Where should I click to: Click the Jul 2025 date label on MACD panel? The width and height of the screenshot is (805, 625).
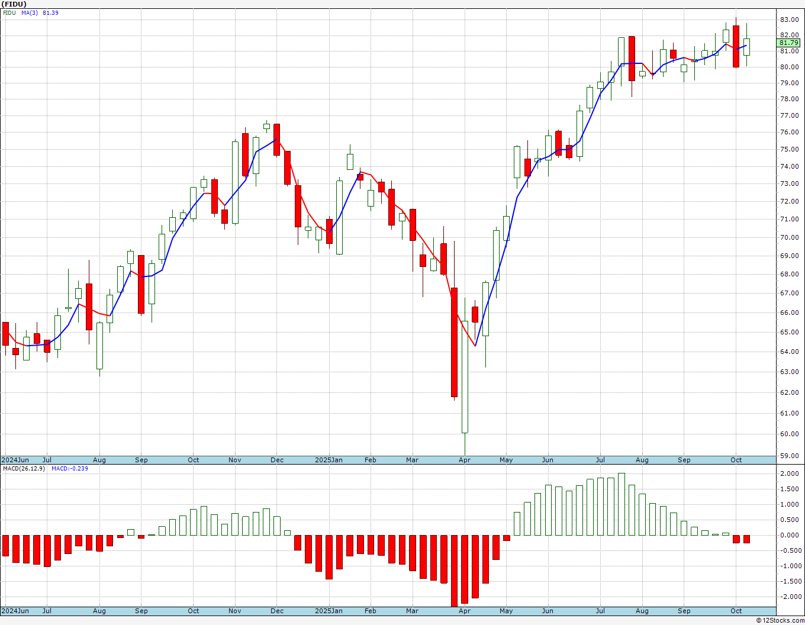[600, 611]
